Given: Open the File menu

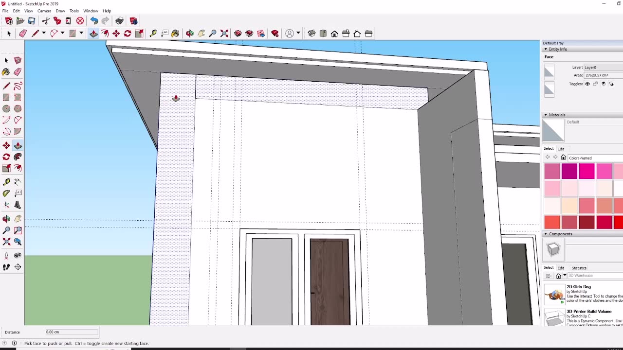Looking at the screenshot, I should click(x=5, y=11).
